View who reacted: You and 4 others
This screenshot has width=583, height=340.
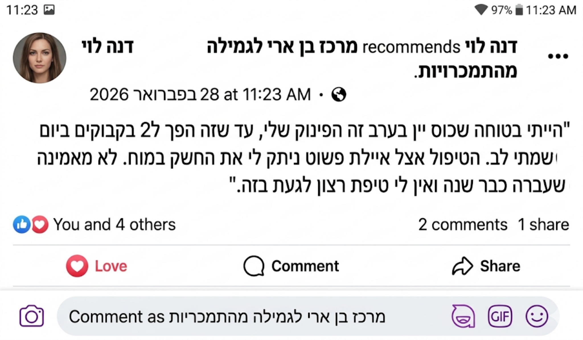(114, 224)
